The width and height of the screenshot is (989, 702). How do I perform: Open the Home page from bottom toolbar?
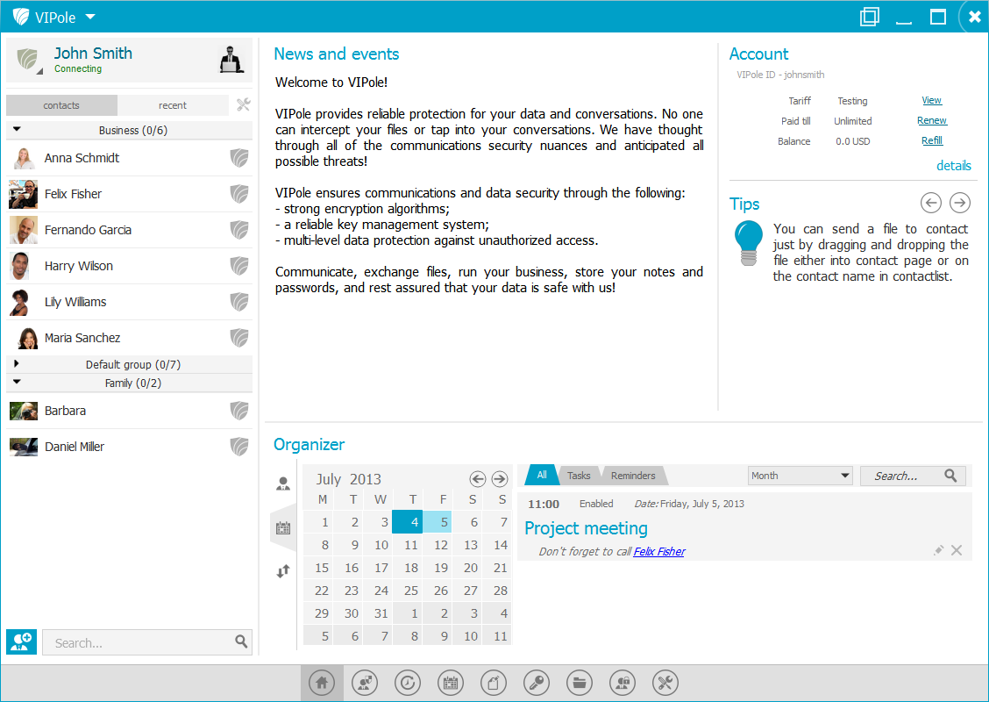[x=322, y=683]
